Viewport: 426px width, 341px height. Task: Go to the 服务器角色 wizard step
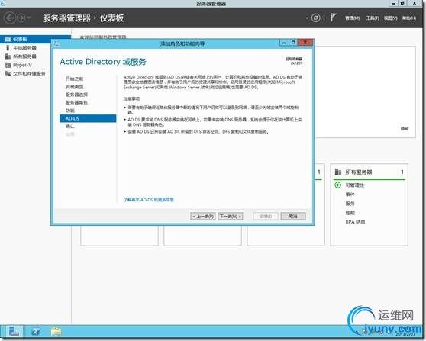[76, 102]
